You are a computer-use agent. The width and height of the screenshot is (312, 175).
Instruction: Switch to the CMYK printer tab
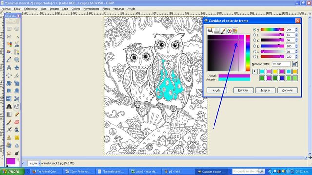[216, 31]
